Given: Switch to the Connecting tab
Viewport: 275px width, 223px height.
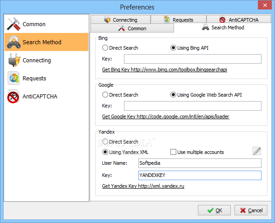Looking at the screenshot, I should (120, 19).
